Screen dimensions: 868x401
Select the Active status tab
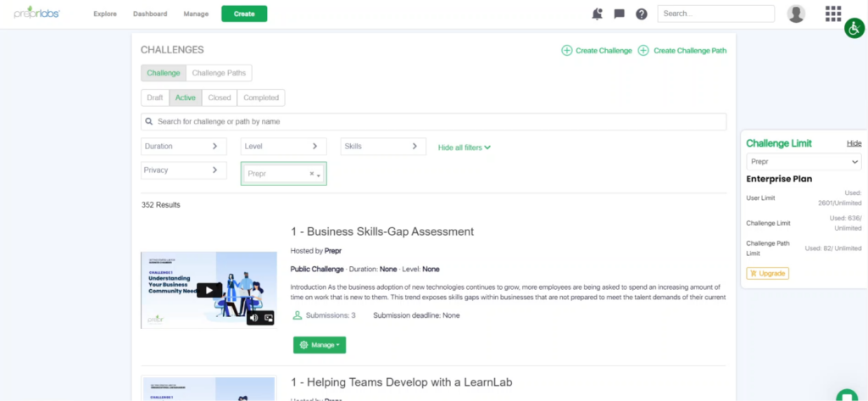tap(186, 97)
